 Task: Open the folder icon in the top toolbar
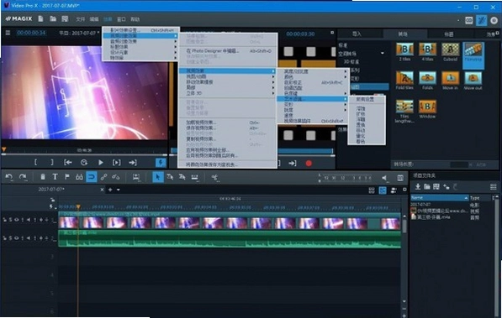[x=53, y=18]
